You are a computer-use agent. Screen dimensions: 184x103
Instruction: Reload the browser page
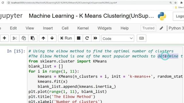[x=3, y=3]
